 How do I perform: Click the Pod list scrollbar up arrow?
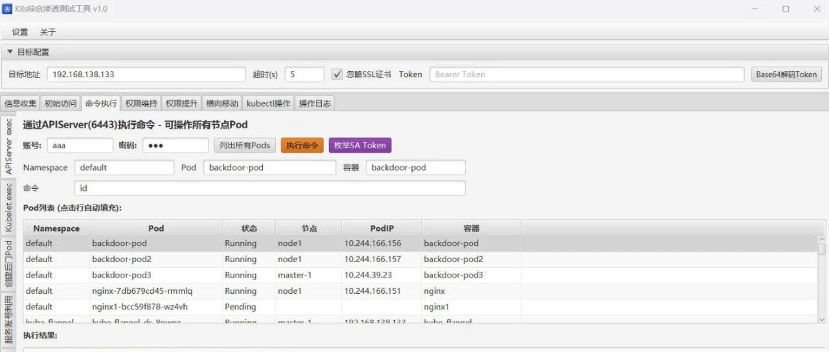click(822, 240)
